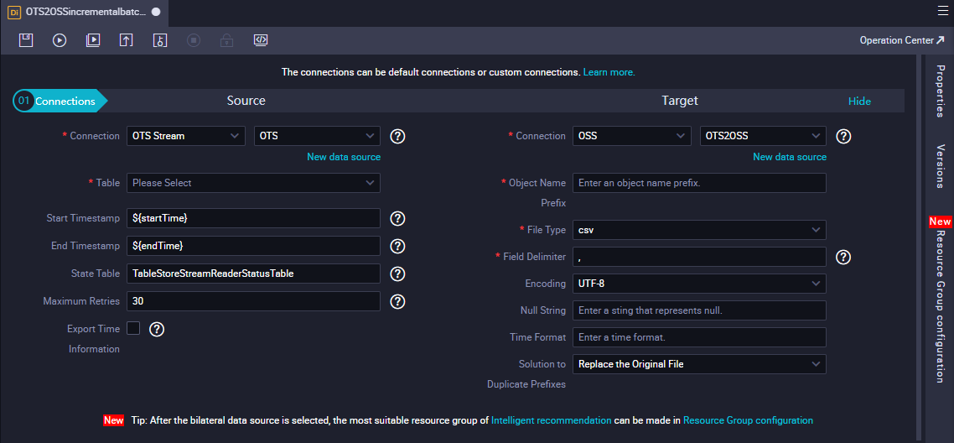954x443 pixels.
Task: Open help icon beside Export Time Information
Action: coord(157,329)
